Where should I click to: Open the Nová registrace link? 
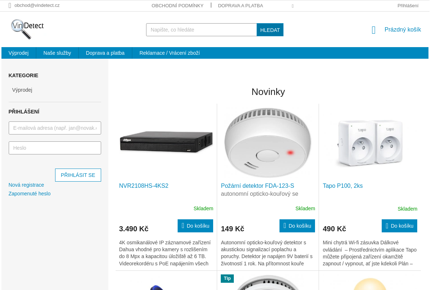point(26,185)
